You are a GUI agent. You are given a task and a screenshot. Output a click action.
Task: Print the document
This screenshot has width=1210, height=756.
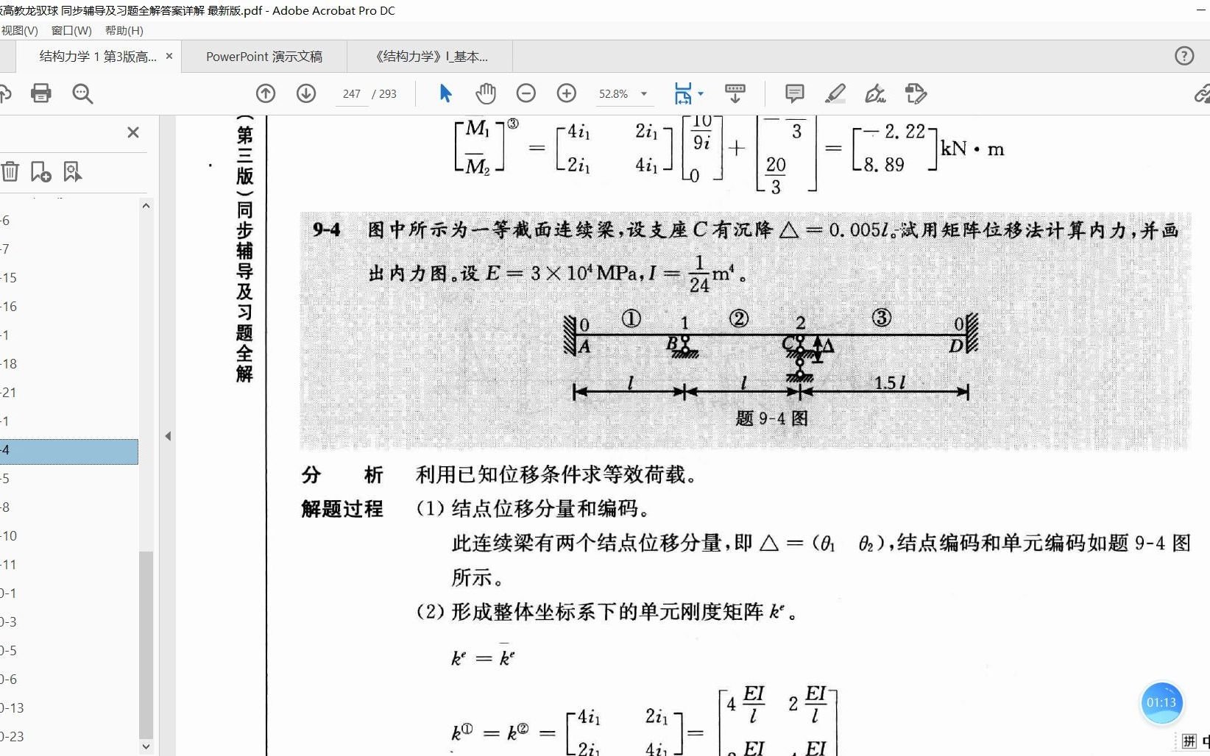click(40, 93)
